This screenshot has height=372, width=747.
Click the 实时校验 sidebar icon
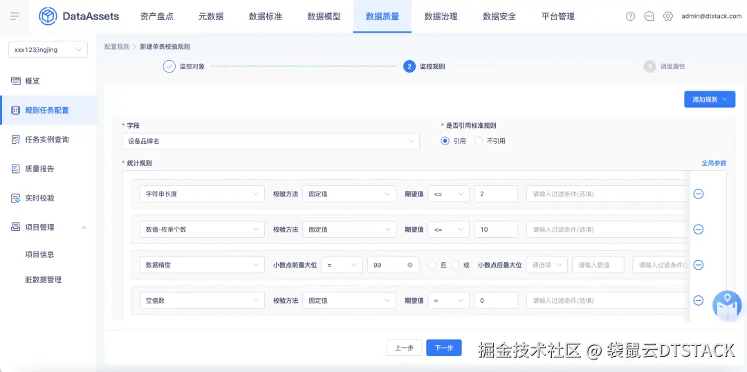(16, 198)
